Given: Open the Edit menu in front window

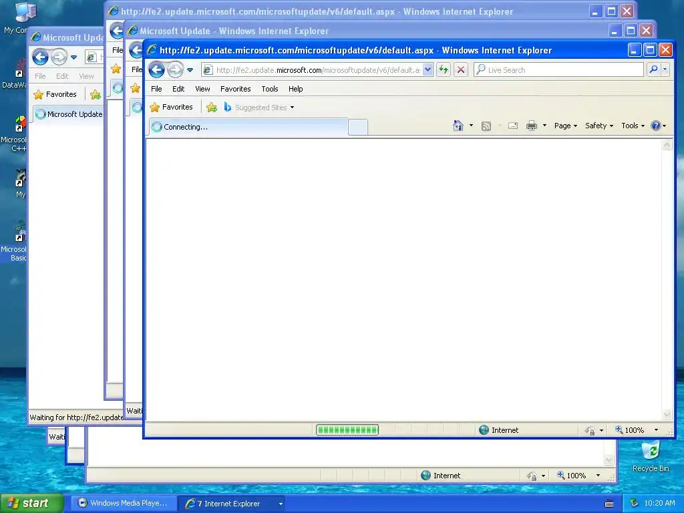Looking at the screenshot, I should (x=178, y=89).
